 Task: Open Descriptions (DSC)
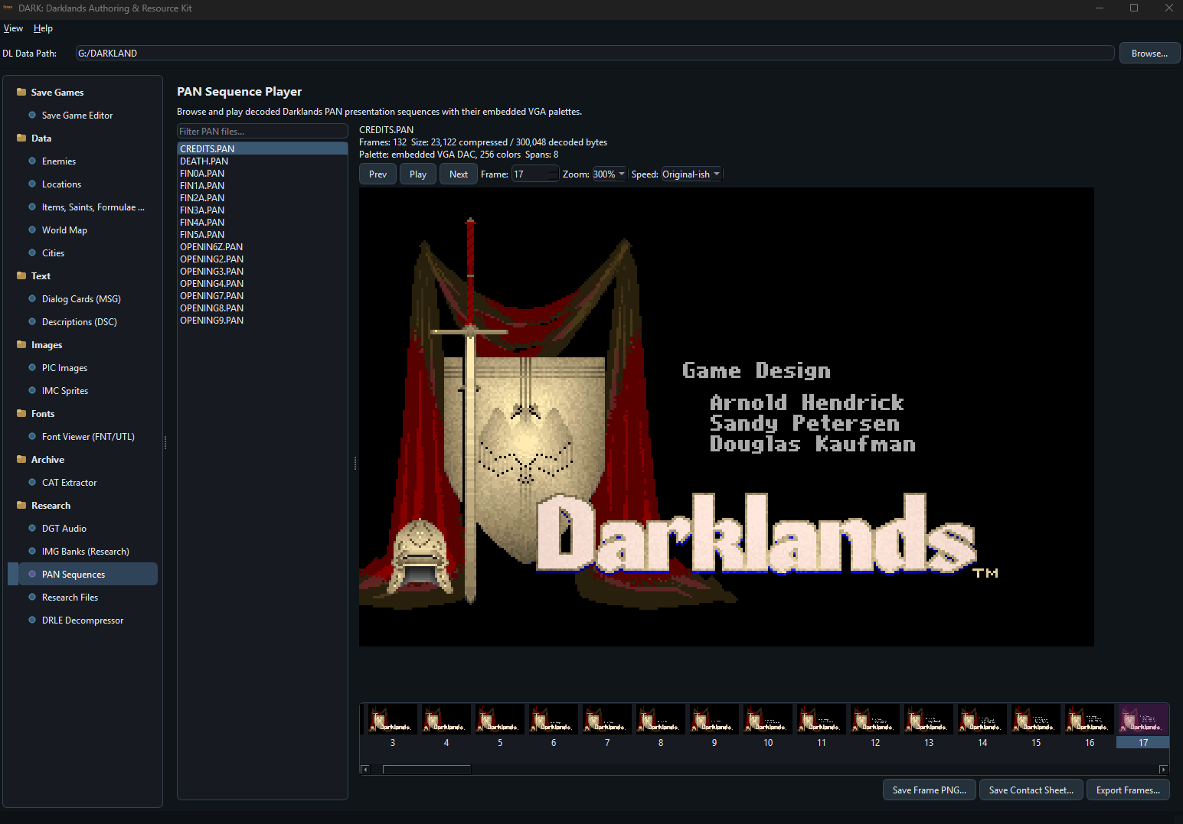(x=80, y=322)
